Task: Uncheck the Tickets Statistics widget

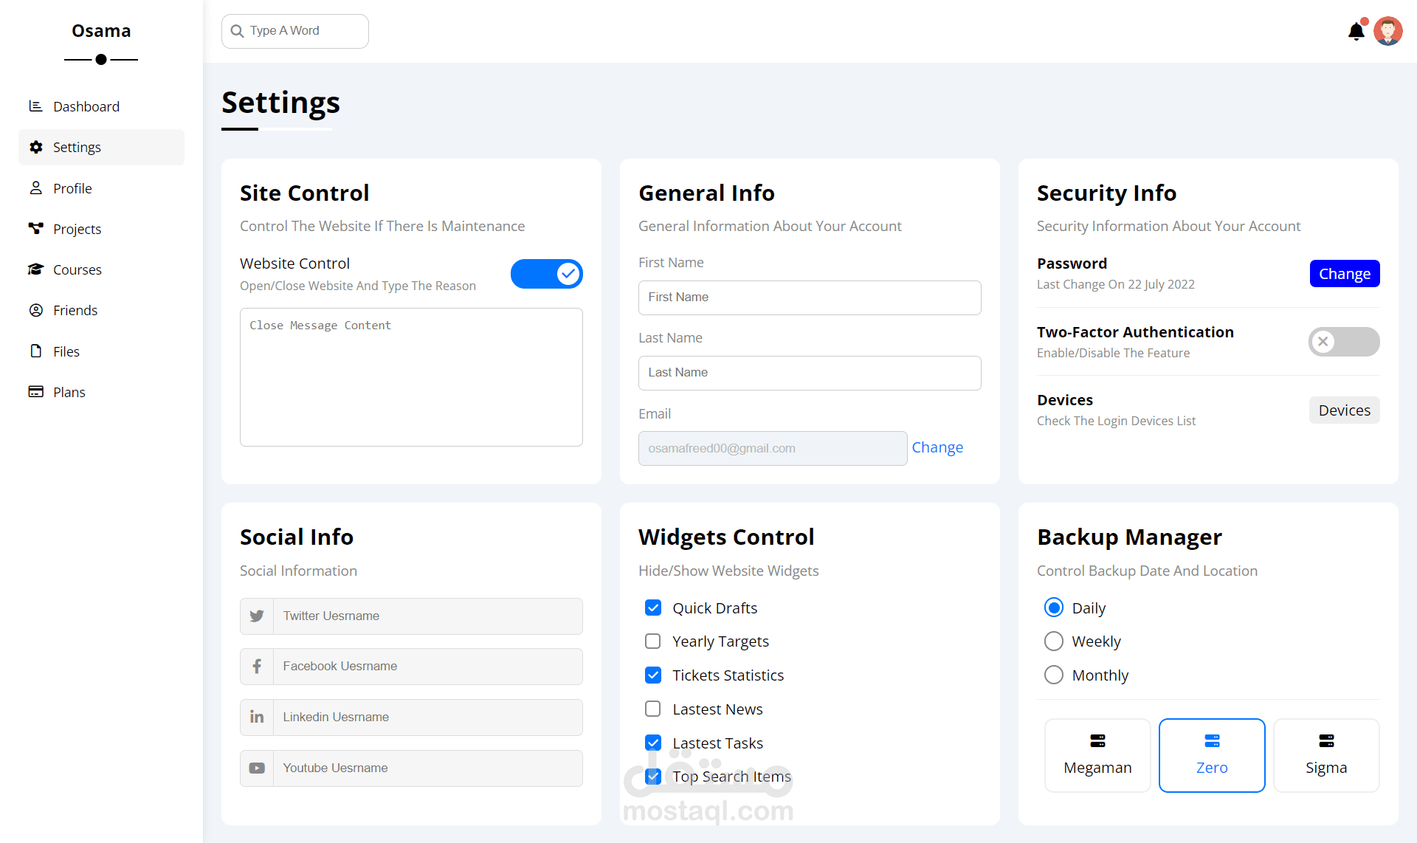Action: [652, 675]
